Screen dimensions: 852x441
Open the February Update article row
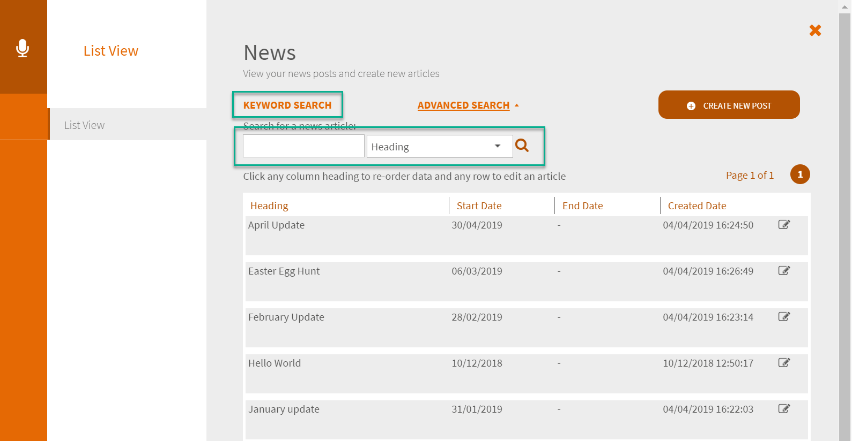click(527, 328)
